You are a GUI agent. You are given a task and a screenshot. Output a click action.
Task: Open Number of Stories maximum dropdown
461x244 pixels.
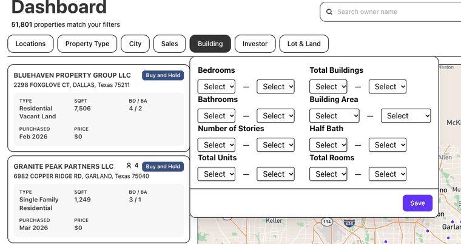click(275, 145)
